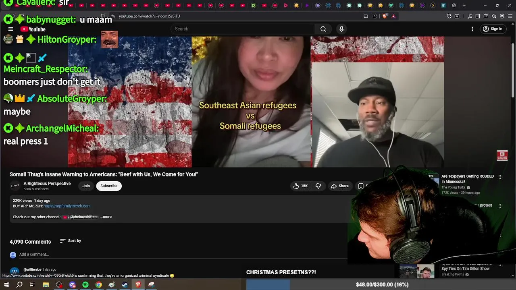Open the Are Taxpayers Getting ROBBED video

click(468, 179)
